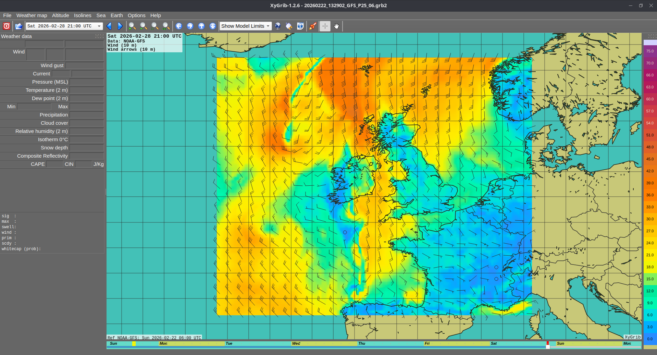Open the Isolines menu

pyautogui.click(x=83, y=15)
